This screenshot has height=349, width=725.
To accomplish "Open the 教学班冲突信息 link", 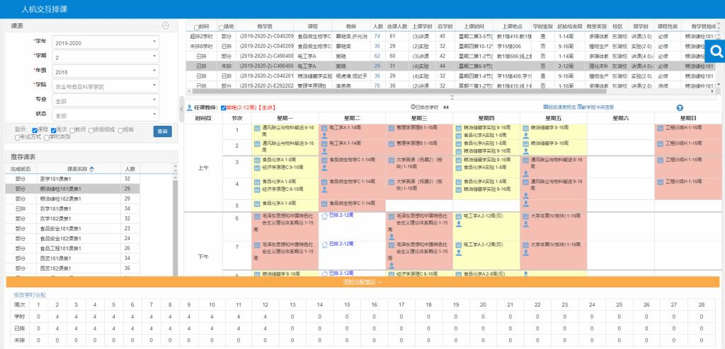I will coord(595,107).
